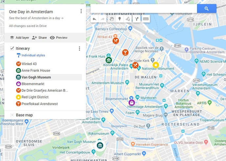Viewport: 226px width, 161px height.
Task: Click the Barney's Coffeeshop map pin
Action: pyautogui.click(x=130, y=28)
